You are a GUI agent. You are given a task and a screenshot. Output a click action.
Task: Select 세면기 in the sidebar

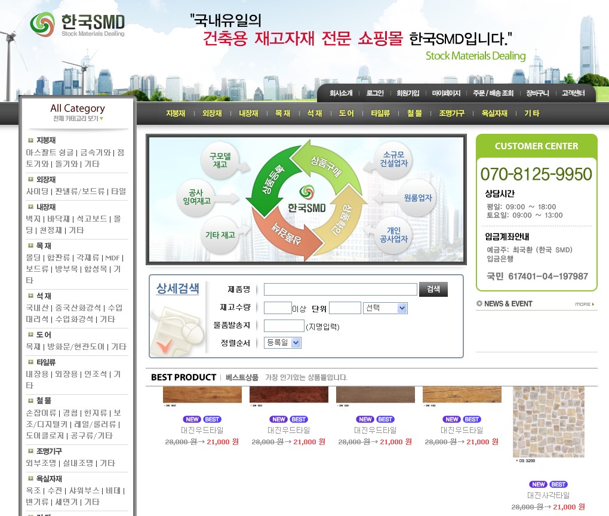(x=66, y=502)
